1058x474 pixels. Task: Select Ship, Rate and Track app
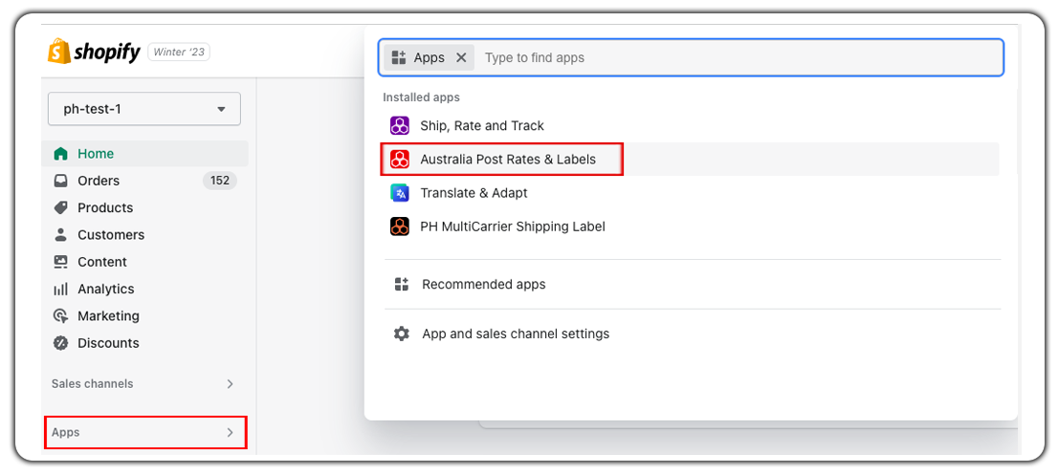point(691,125)
